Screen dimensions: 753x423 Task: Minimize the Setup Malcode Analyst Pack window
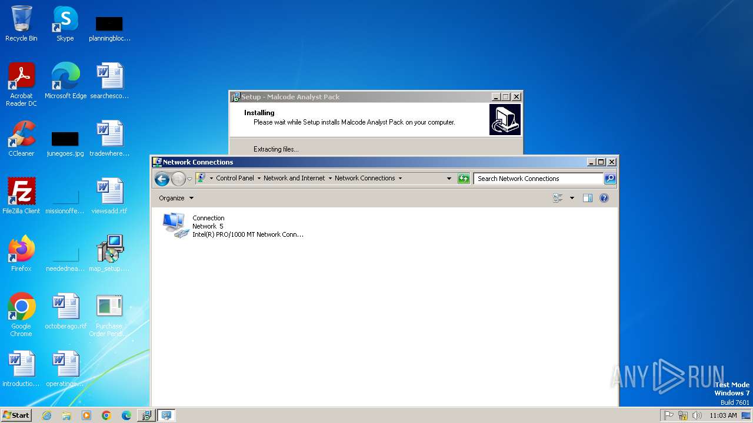(x=496, y=97)
